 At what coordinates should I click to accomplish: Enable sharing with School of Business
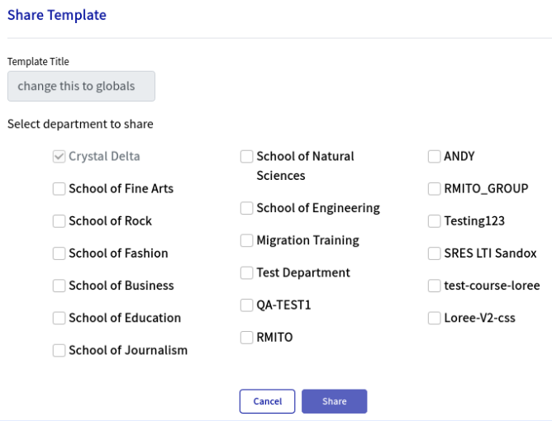(x=59, y=286)
